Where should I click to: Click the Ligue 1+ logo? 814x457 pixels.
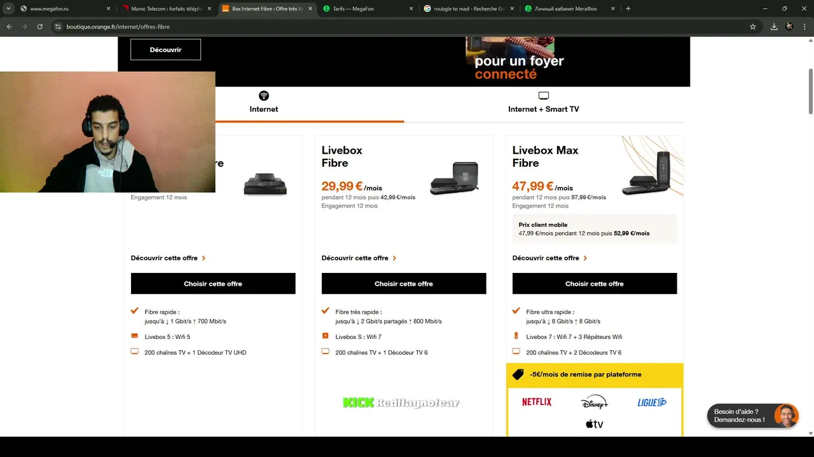coord(652,402)
